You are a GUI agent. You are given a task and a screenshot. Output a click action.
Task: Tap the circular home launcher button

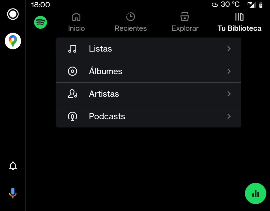(x=13, y=14)
